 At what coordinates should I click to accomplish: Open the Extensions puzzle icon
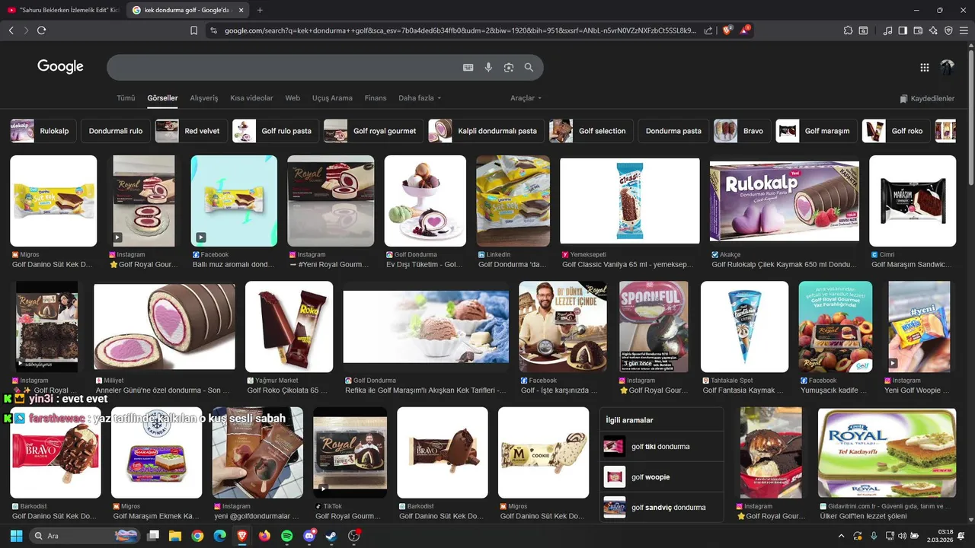tap(848, 30)
